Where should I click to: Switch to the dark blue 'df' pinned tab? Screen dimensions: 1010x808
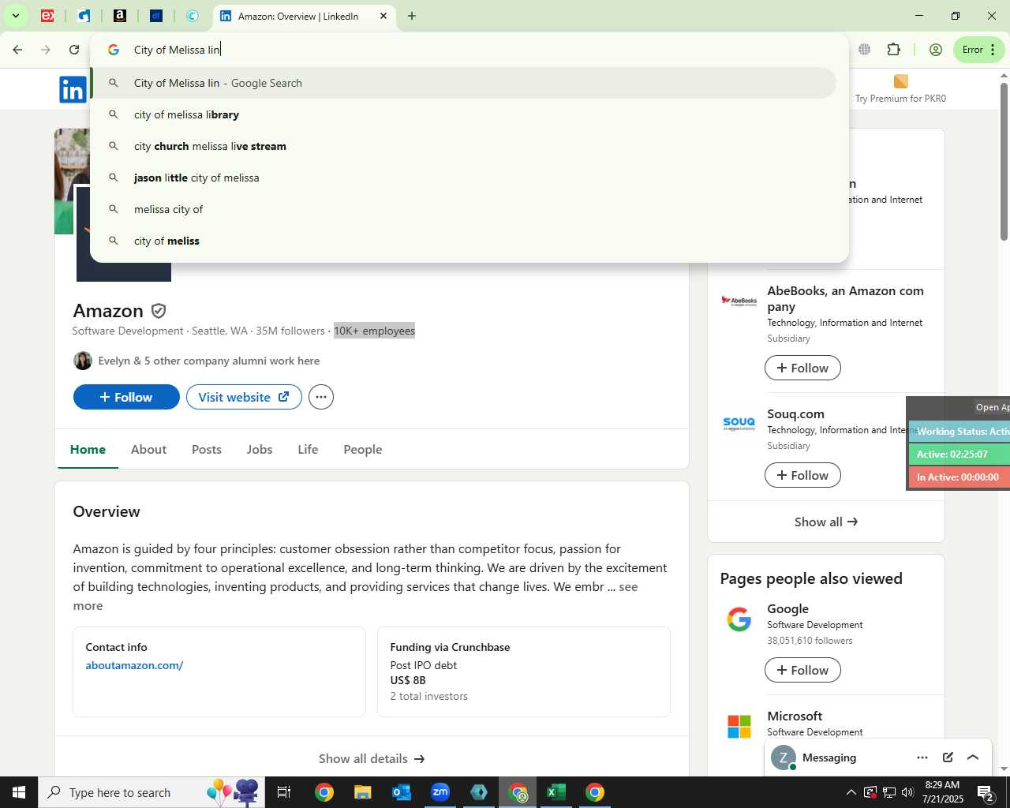pos(156,16)
